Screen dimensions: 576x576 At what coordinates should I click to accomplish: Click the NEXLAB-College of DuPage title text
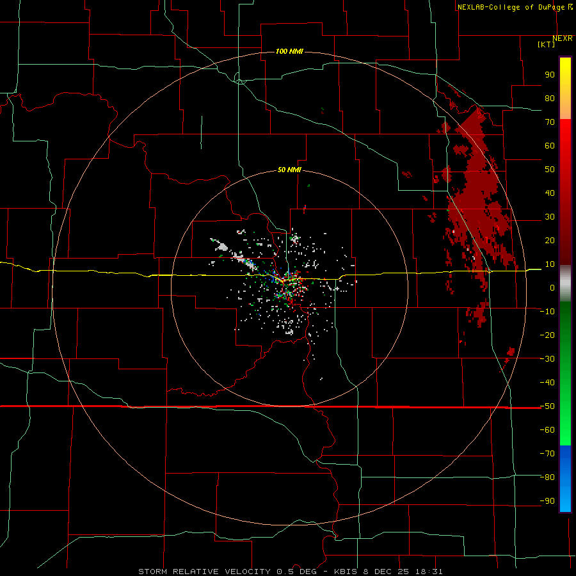click(x=511, y=7)
